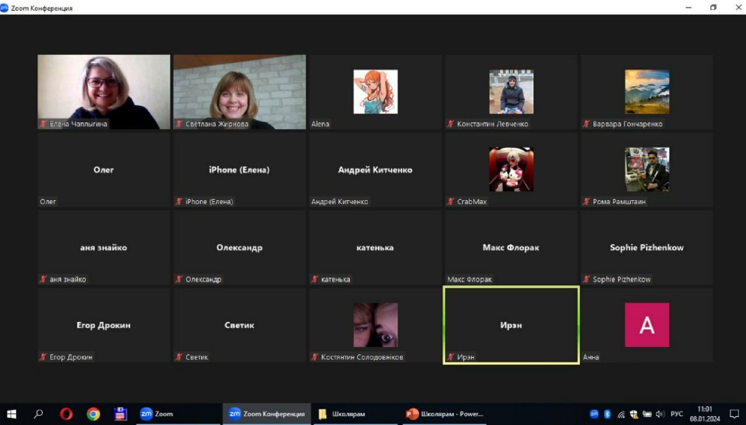Open taskbar search magnifier icon
746x425 pixels.
[38, 414]
